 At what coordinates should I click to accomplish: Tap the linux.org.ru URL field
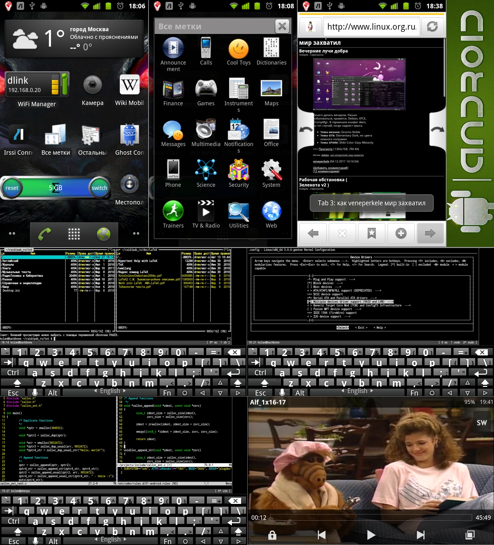click(371, 27)
